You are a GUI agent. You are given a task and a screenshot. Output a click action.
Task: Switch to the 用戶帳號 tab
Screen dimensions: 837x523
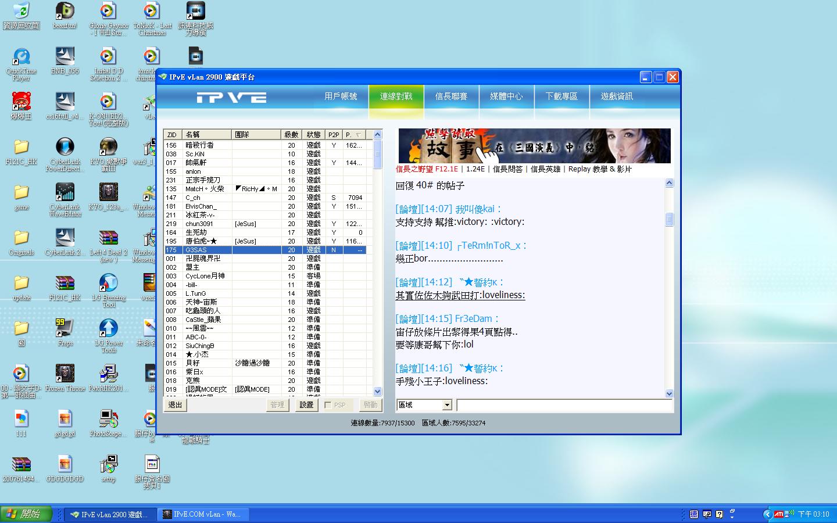pyautogui.click(x=341, y=96)
